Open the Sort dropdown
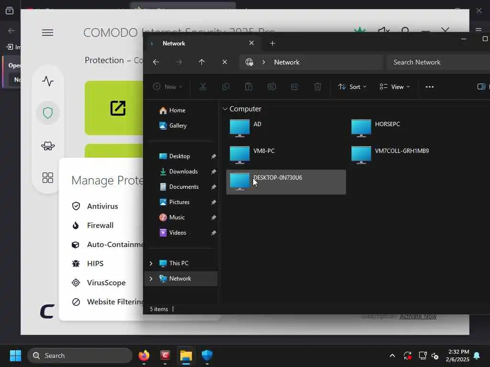Image resolution: width=490 pixels, height=367 pixels. tap(352, 87)
